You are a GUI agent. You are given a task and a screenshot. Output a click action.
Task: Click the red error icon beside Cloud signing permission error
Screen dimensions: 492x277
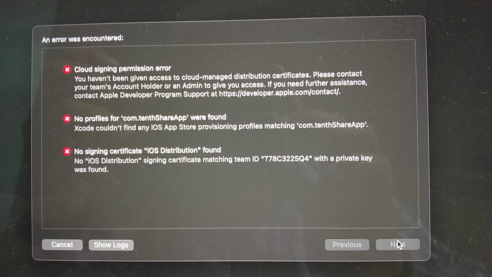[67, 70]
